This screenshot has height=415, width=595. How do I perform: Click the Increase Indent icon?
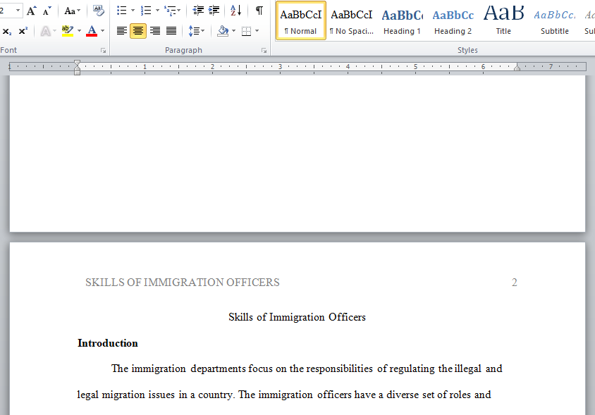tap(214, 11)
